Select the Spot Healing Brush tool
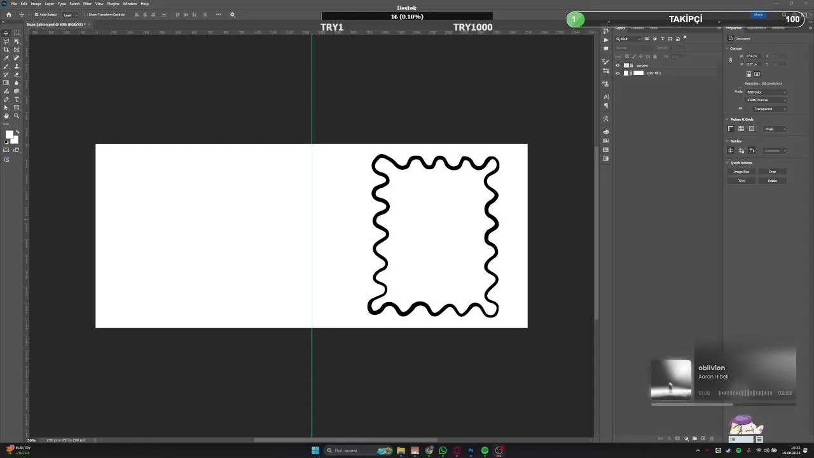The image size is (814, 458). (17, 58)
